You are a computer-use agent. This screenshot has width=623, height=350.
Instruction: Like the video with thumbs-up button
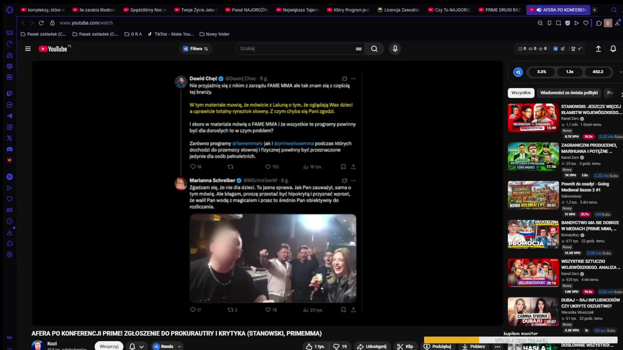315,347
